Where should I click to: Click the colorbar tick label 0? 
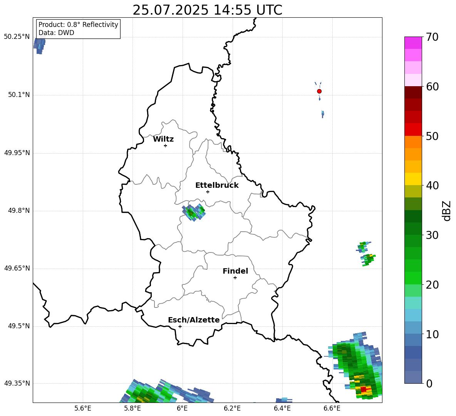429,383
